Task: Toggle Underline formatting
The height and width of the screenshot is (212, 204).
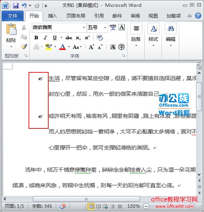Action: (55, 38)
